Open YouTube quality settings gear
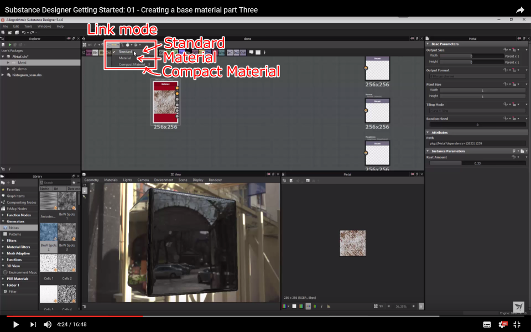Viewport: 531px width, 332px height. point(503,325)
